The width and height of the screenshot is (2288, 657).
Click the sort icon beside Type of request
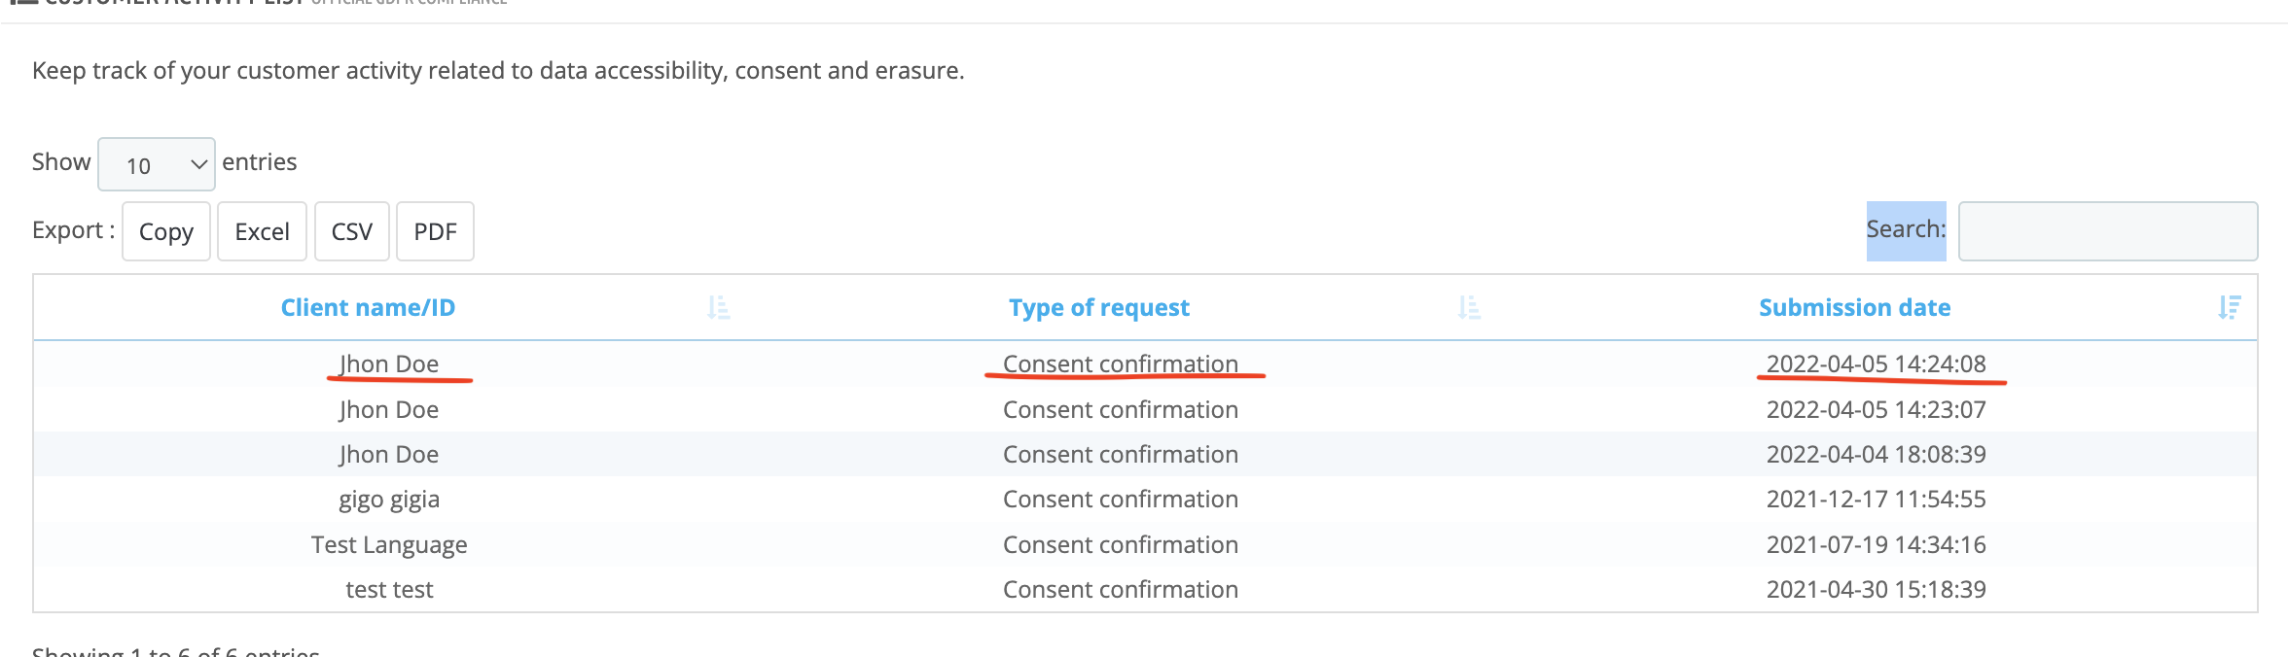tap(1469, 308)
